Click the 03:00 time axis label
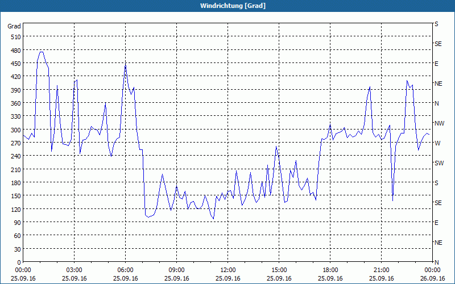Screen dimensions: 455x284 click(x=75, y=270)
